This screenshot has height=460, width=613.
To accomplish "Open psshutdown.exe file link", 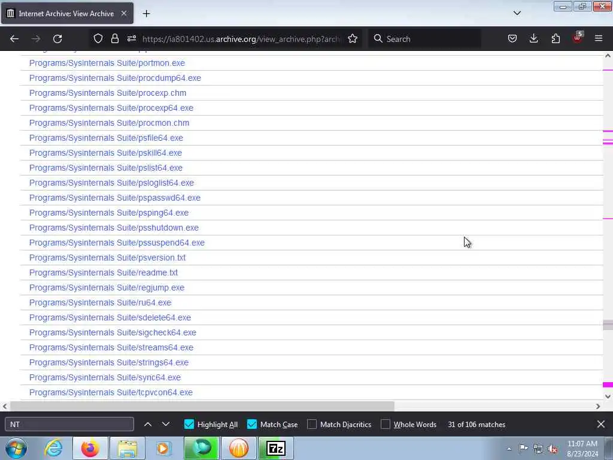I will tap(114, 228).
